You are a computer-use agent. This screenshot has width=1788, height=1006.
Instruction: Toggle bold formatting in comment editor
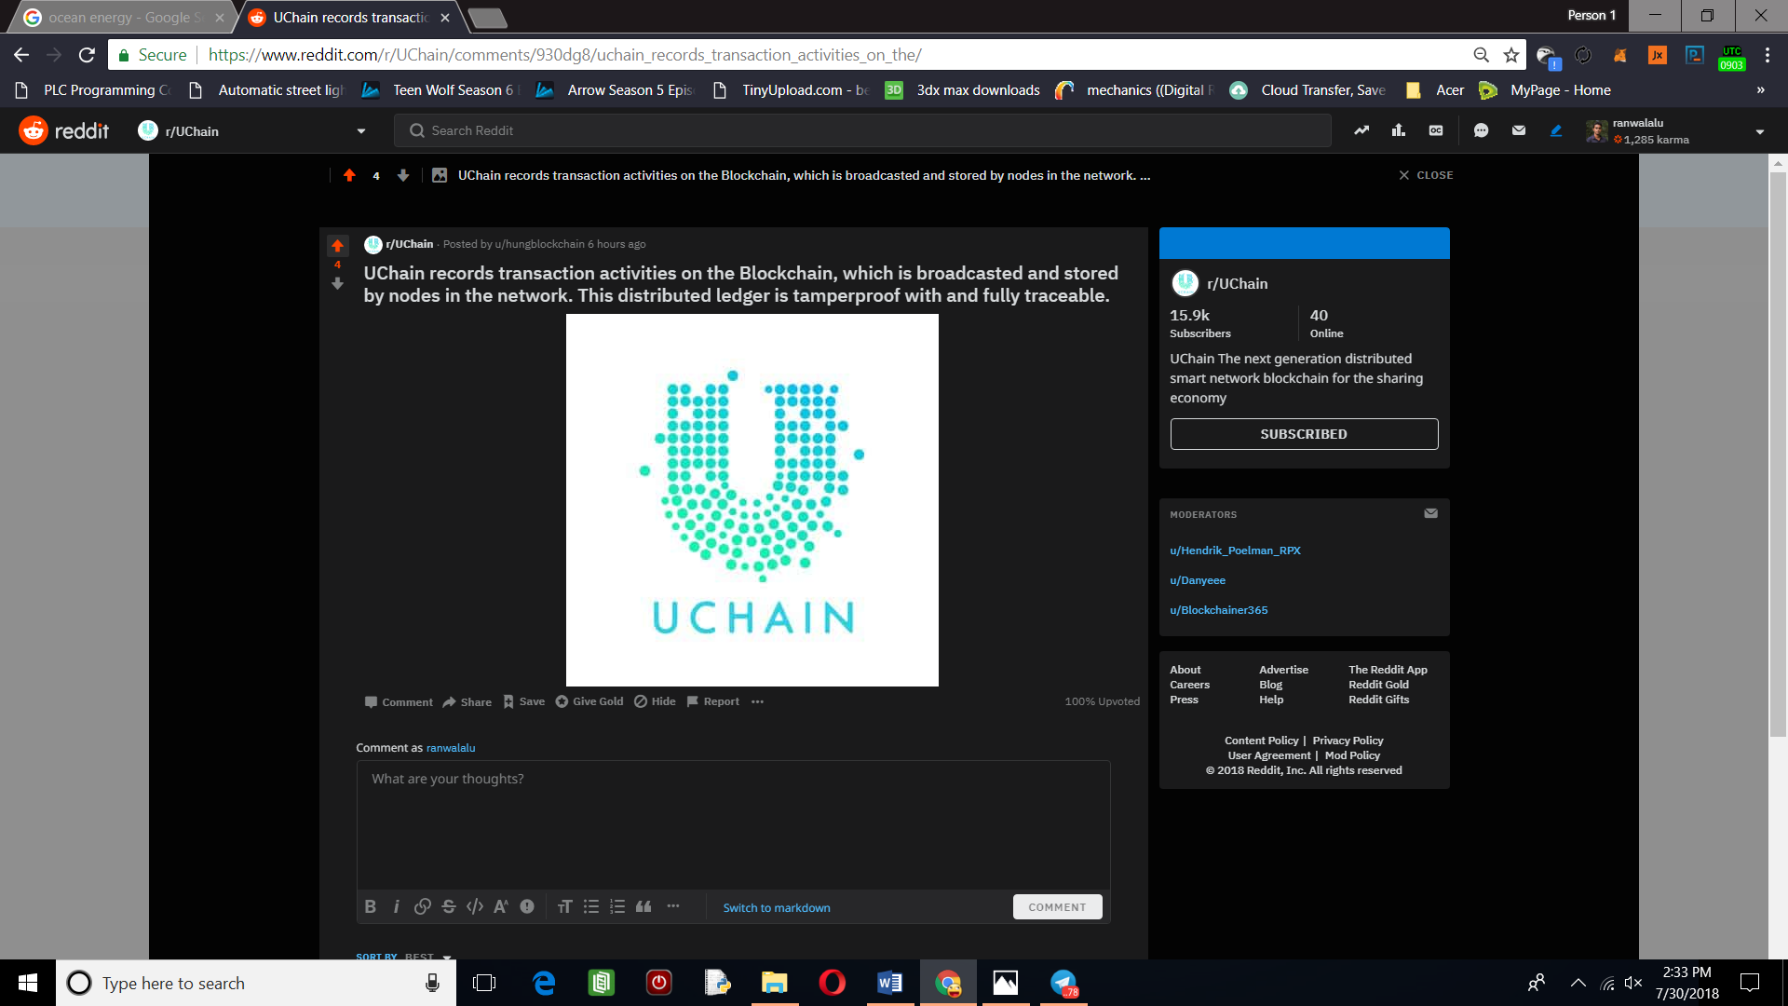[370, 906]
